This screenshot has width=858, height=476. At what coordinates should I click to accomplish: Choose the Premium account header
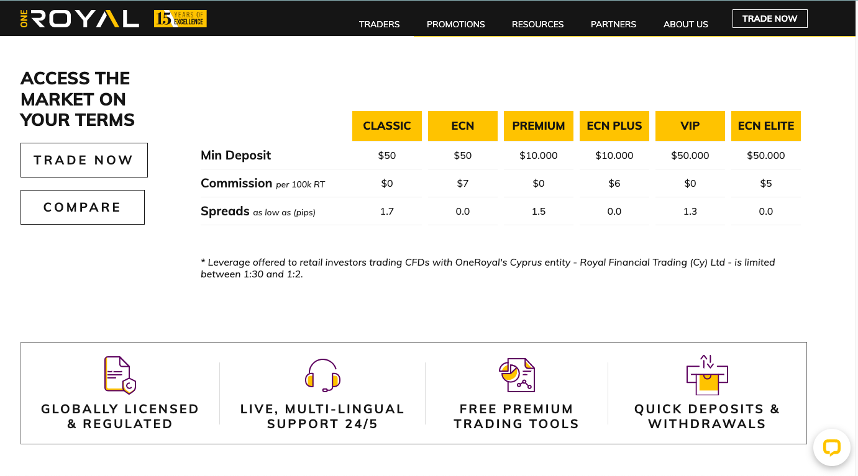point(538,126)
